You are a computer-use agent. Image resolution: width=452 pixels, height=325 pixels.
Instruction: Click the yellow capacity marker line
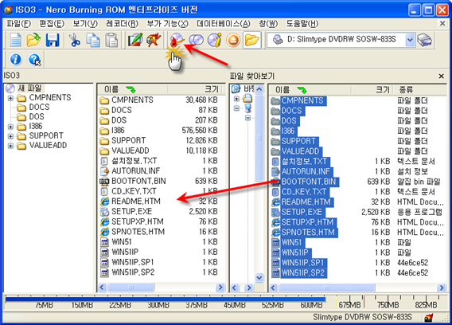point(337,301)
